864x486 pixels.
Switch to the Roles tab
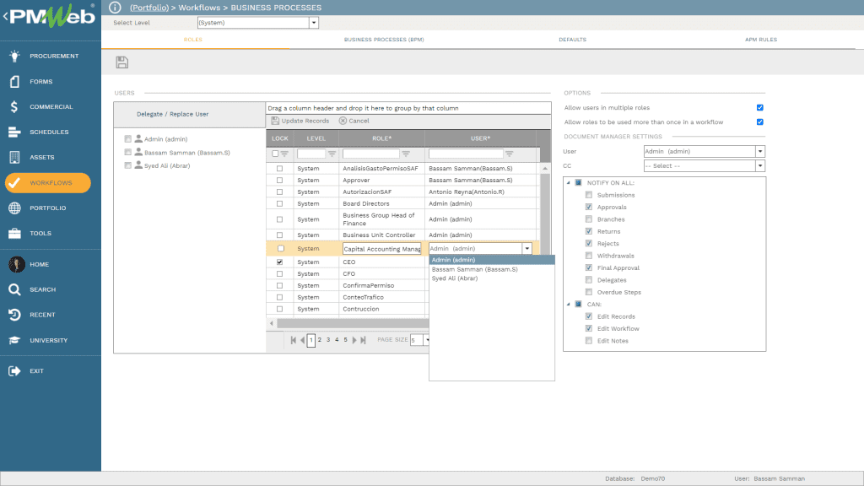tap(193, 40)
